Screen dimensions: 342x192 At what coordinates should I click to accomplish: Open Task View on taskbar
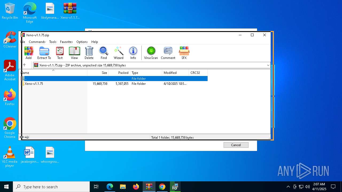96,187
